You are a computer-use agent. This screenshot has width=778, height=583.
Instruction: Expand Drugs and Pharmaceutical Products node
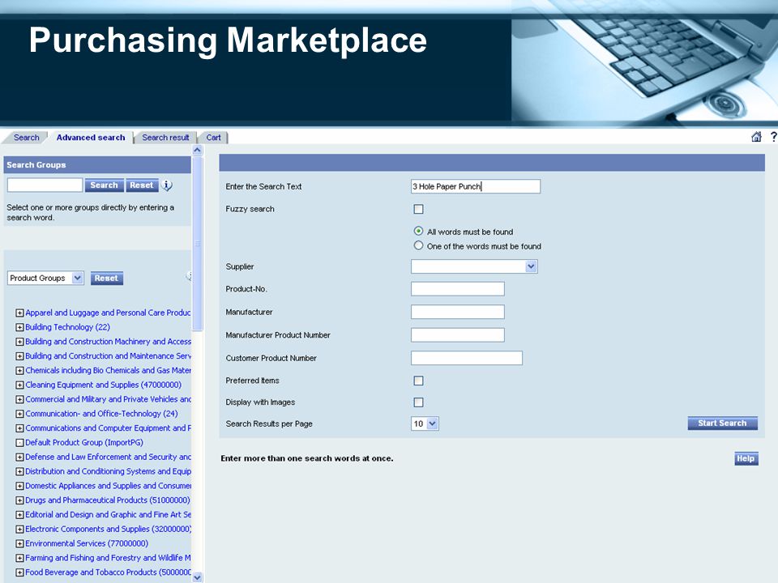[x=19, y=500]
